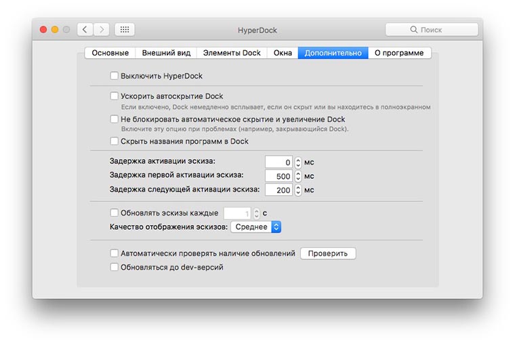Open the О программе tab
The width and height of the screenshot is (515, 345).
coord(399,53)
